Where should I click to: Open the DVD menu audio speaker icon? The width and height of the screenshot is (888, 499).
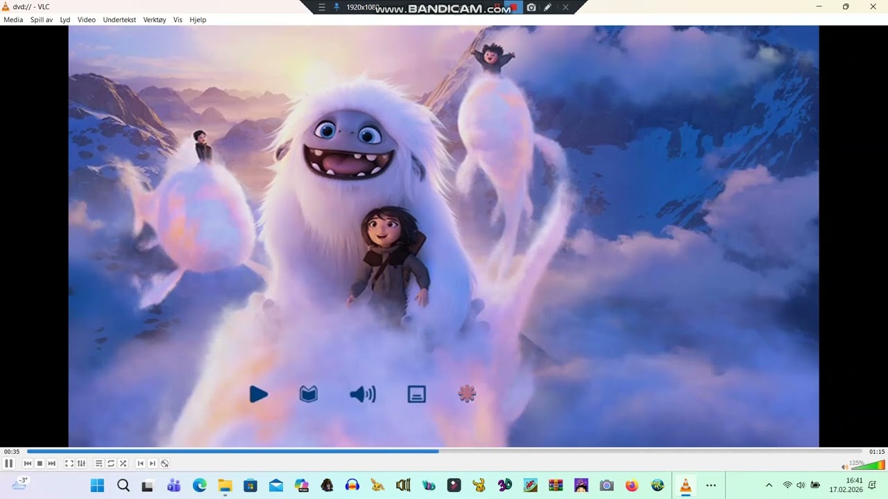(x=363, y=394)
